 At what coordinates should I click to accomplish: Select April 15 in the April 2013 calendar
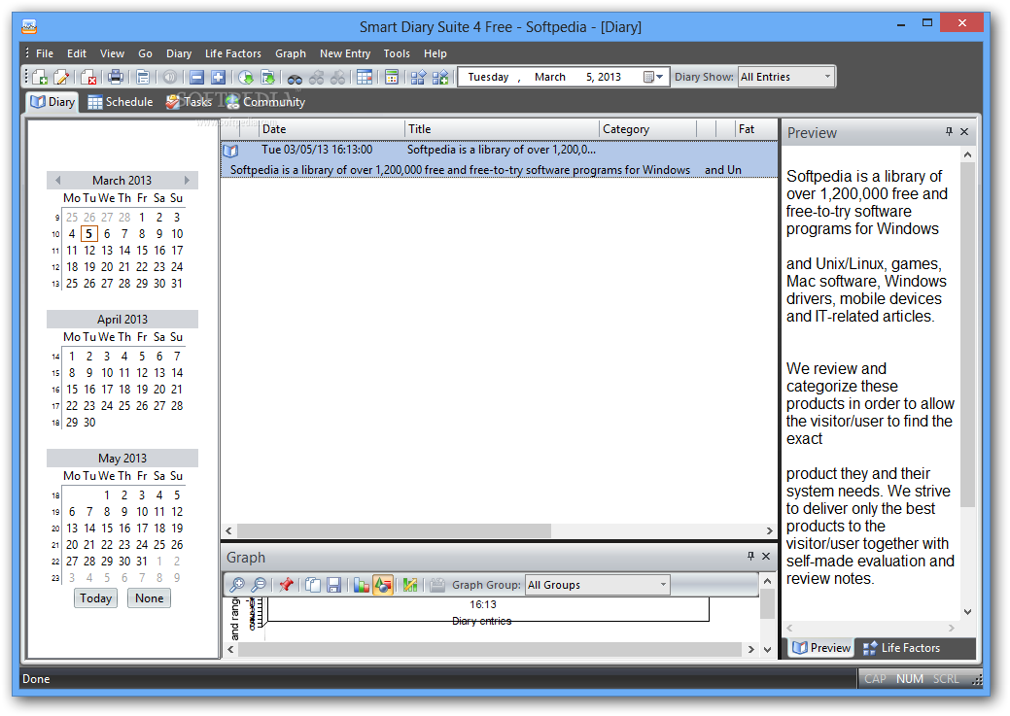click(72, 390)
